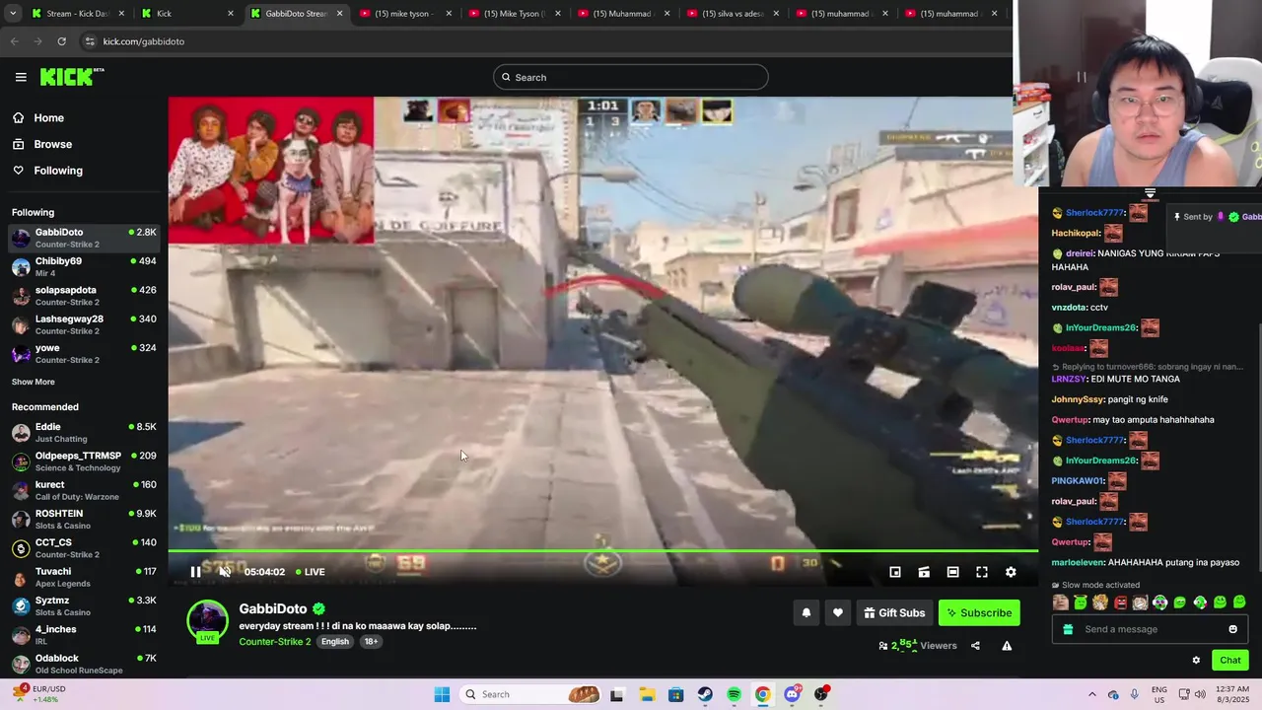Open video player settings gear
This screenshot has width=1262, height=710.
[x=1011, y=572]
